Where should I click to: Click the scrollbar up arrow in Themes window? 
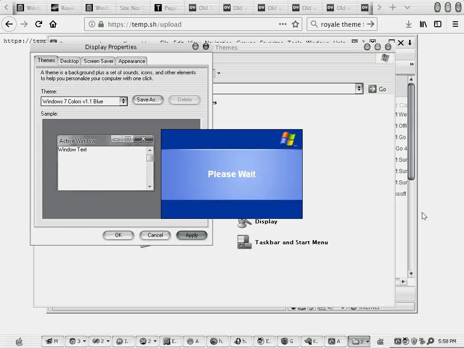pos(411,79)
